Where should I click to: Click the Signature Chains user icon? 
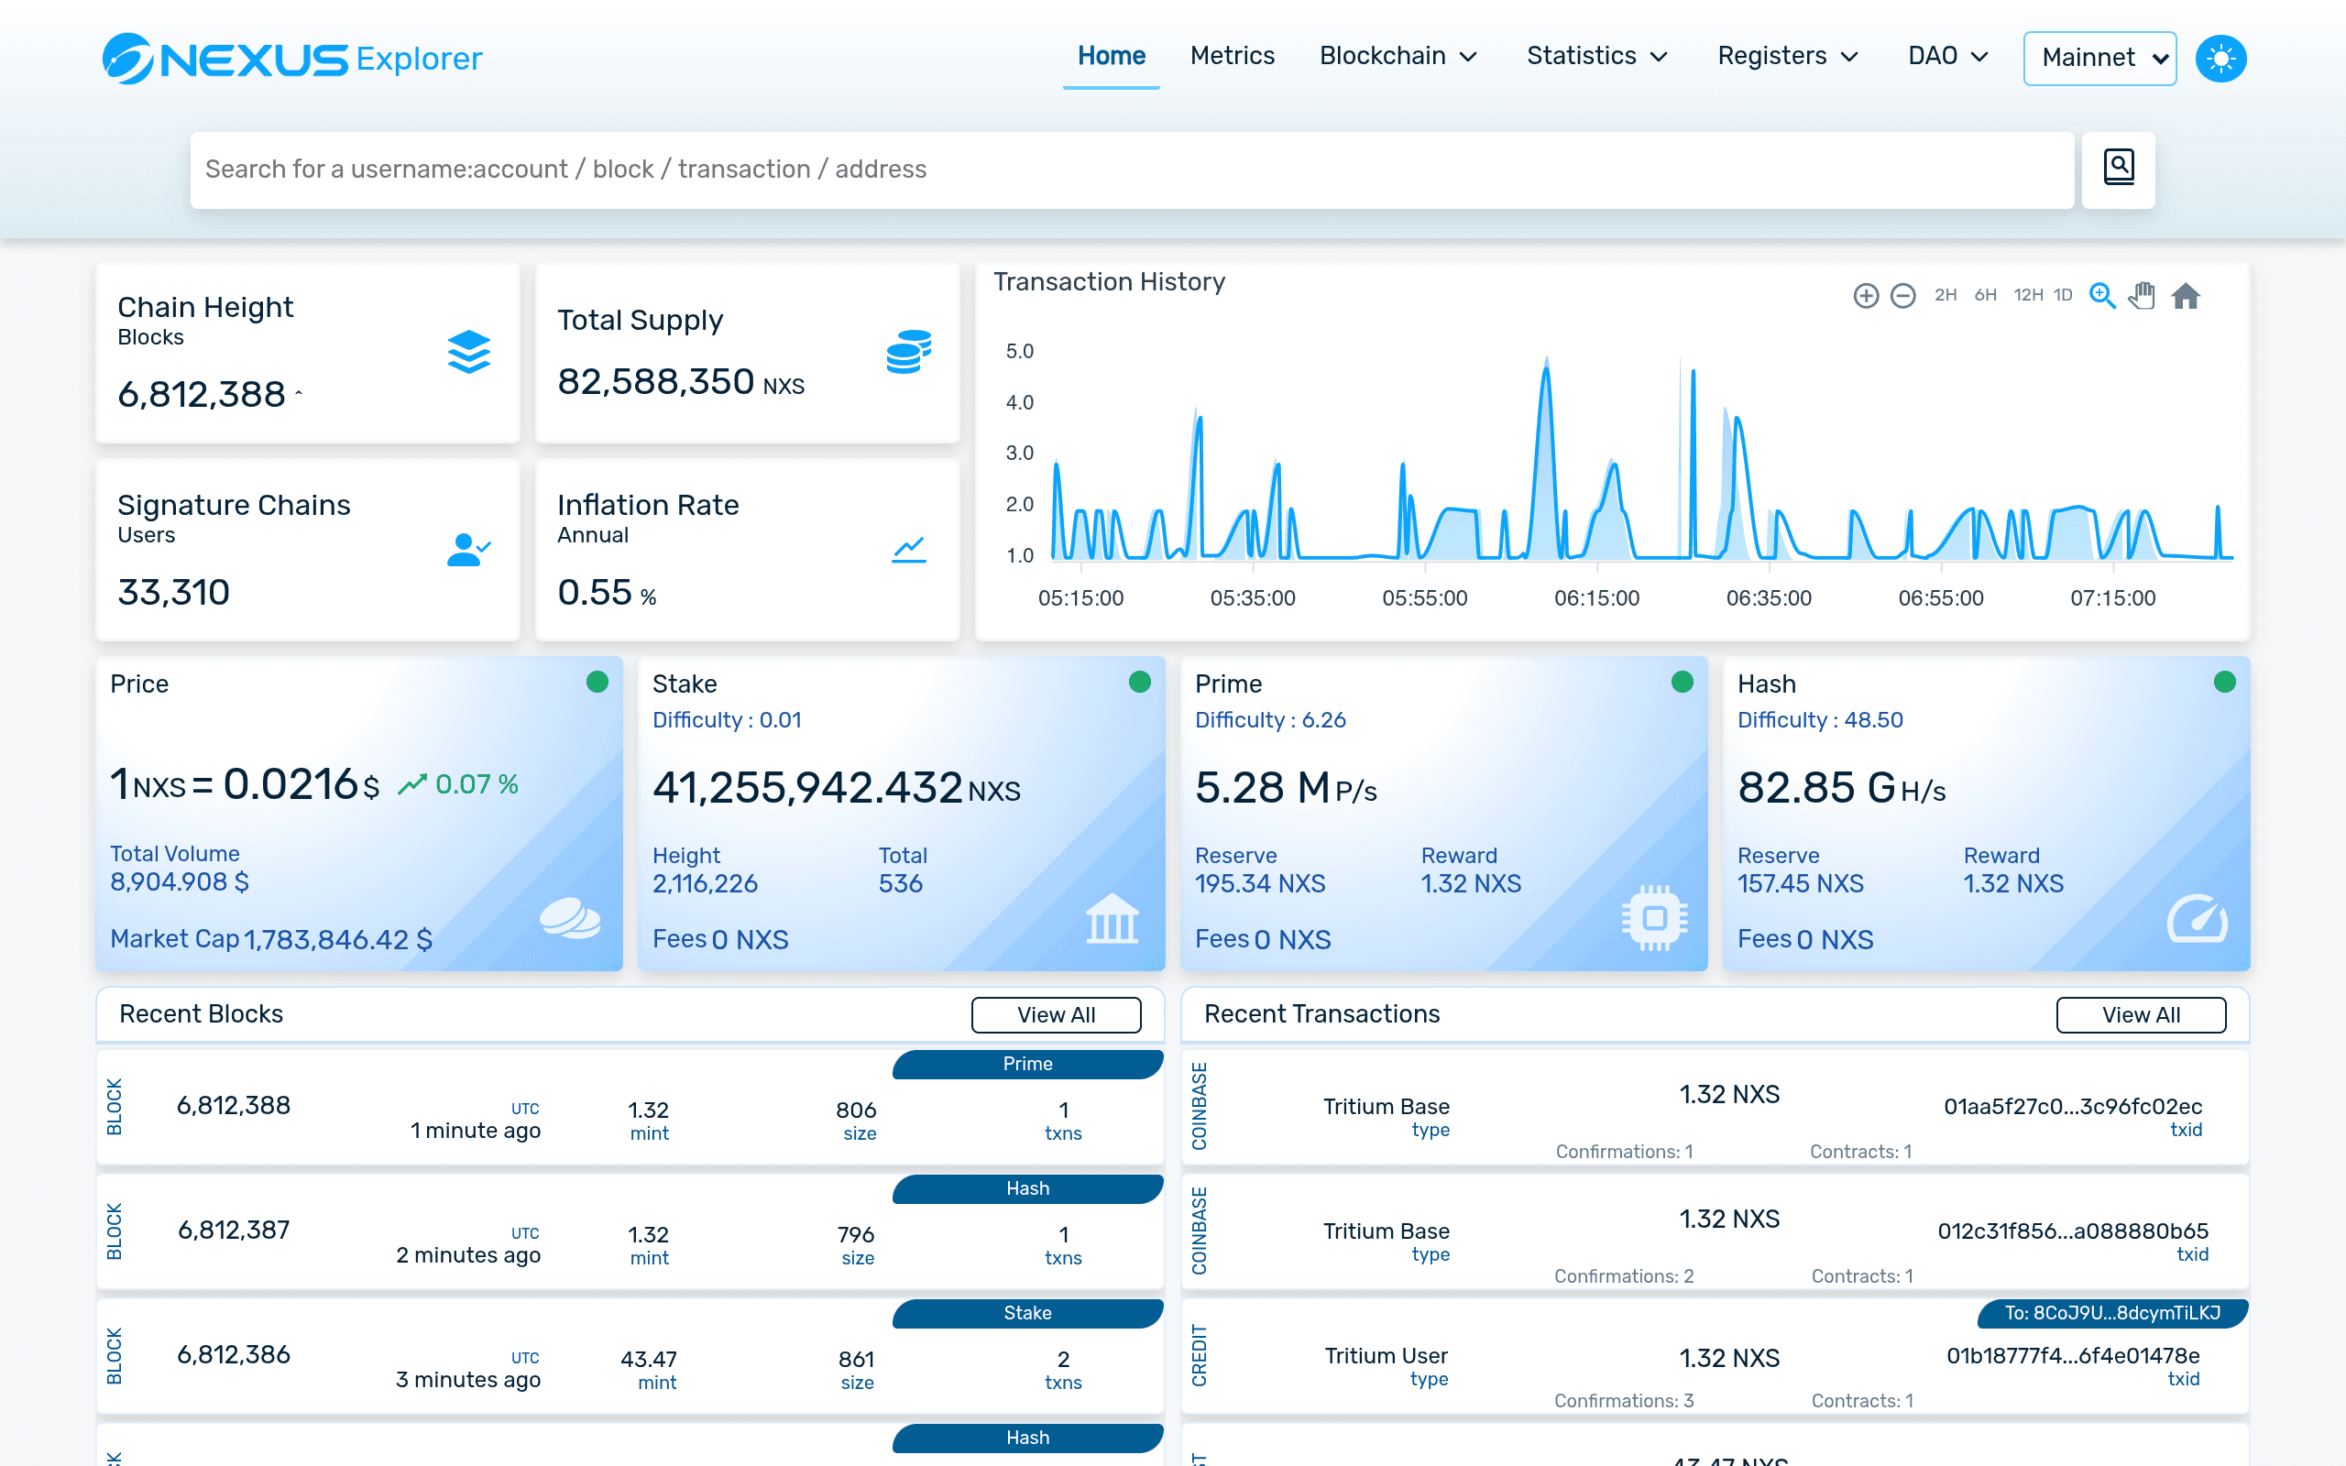[x=468, y=549]
